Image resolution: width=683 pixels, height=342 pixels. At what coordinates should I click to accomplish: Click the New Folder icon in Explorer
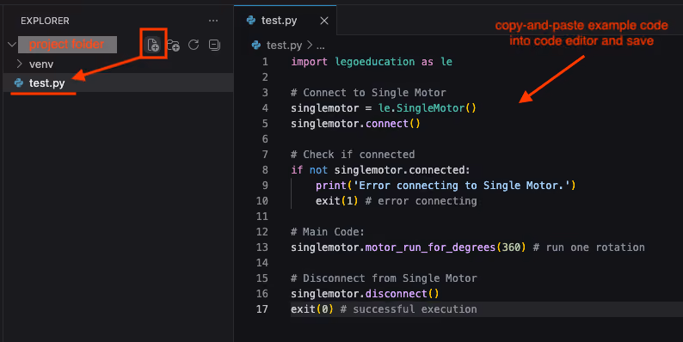point(174,45)
